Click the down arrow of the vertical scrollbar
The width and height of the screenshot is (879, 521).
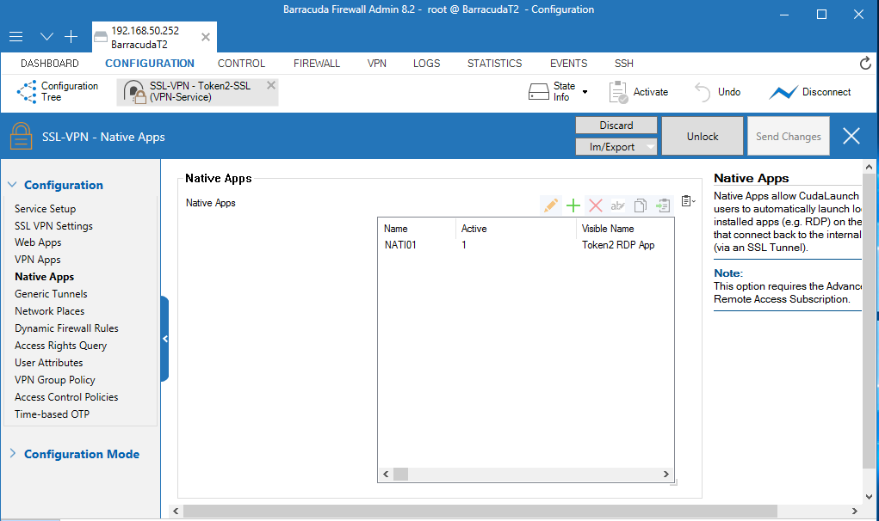point(869,496)
